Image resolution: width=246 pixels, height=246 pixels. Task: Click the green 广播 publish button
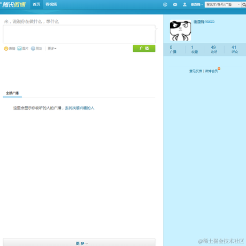pyautogui.click(x=144, y=48)
